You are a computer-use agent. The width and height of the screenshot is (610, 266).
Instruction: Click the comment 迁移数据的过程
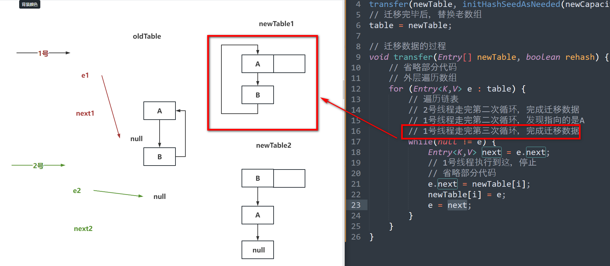tap(408, 46)
